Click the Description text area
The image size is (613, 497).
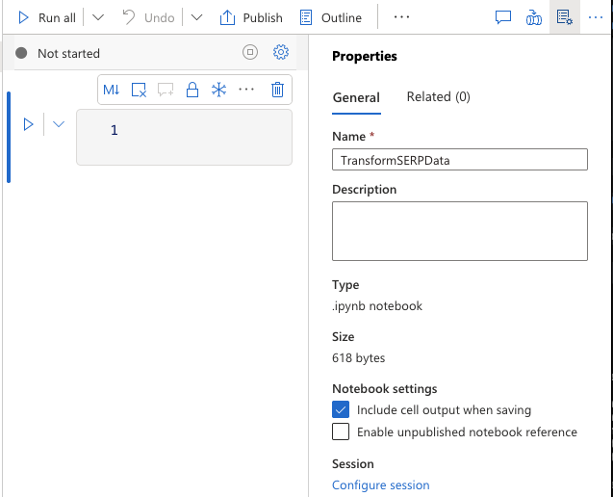[x=460, y=231]
